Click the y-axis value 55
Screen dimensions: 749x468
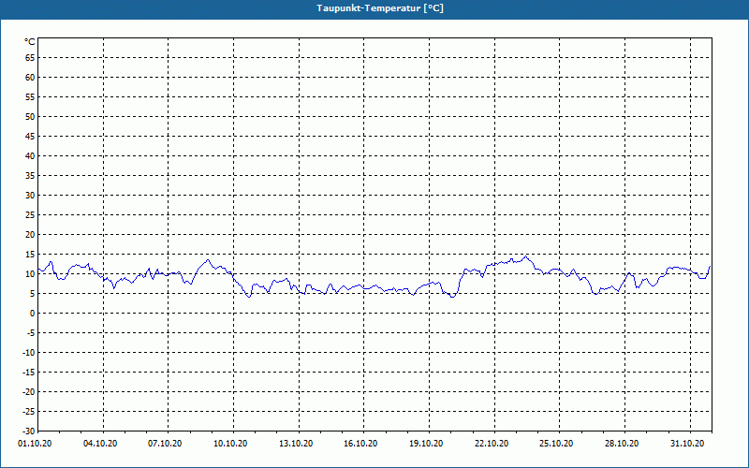(30, 97)
